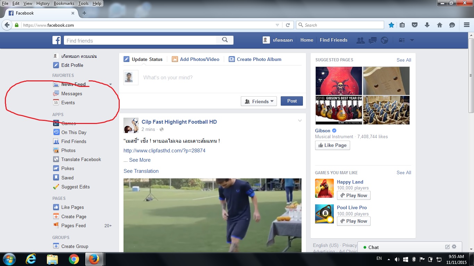
Task: Click the Firefox Search box
Action: pyautogui.click(x=340, y=25)
